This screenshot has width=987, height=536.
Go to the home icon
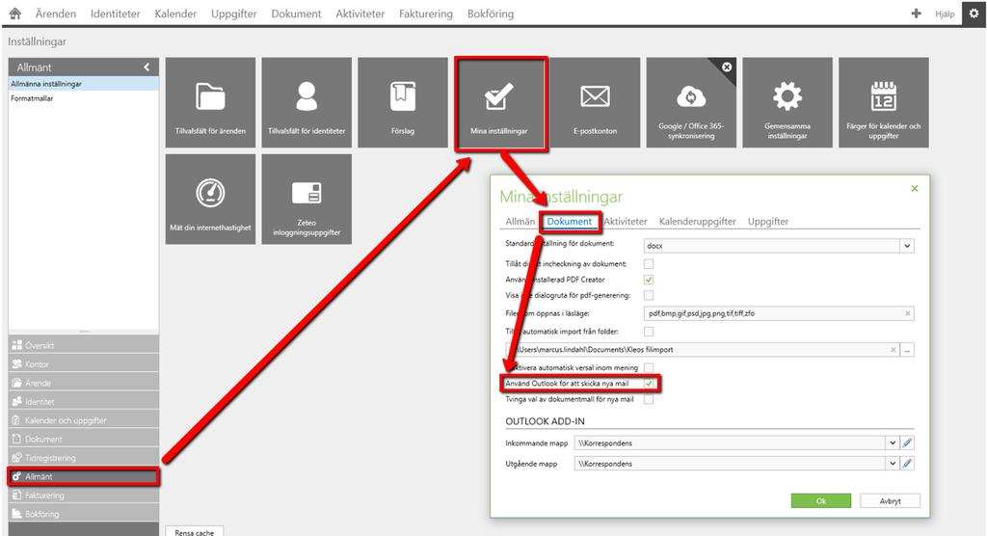coord(14,13)
